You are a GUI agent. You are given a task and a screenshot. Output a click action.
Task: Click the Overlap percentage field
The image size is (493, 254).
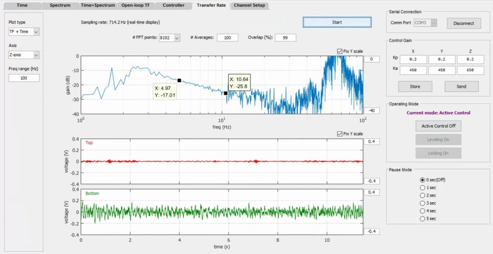click(285, 38)
